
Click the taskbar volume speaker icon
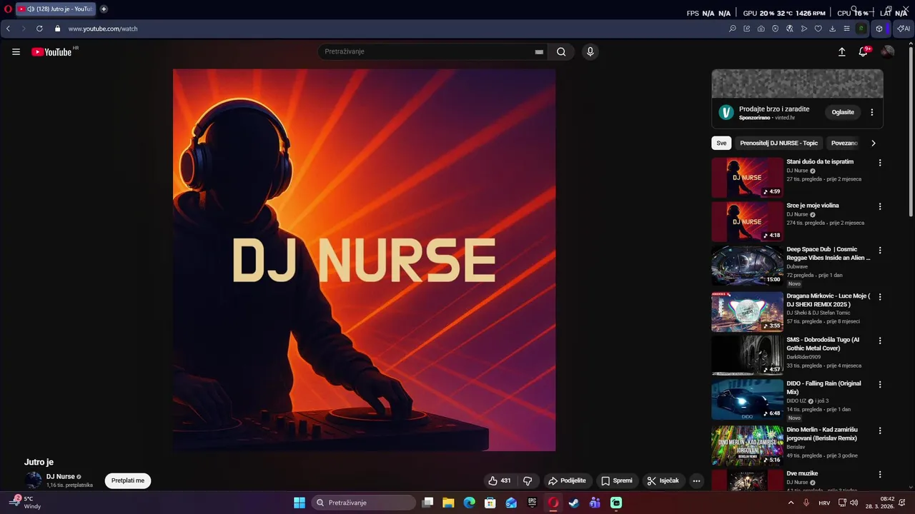pyautogui.click(x=854, y=503)
